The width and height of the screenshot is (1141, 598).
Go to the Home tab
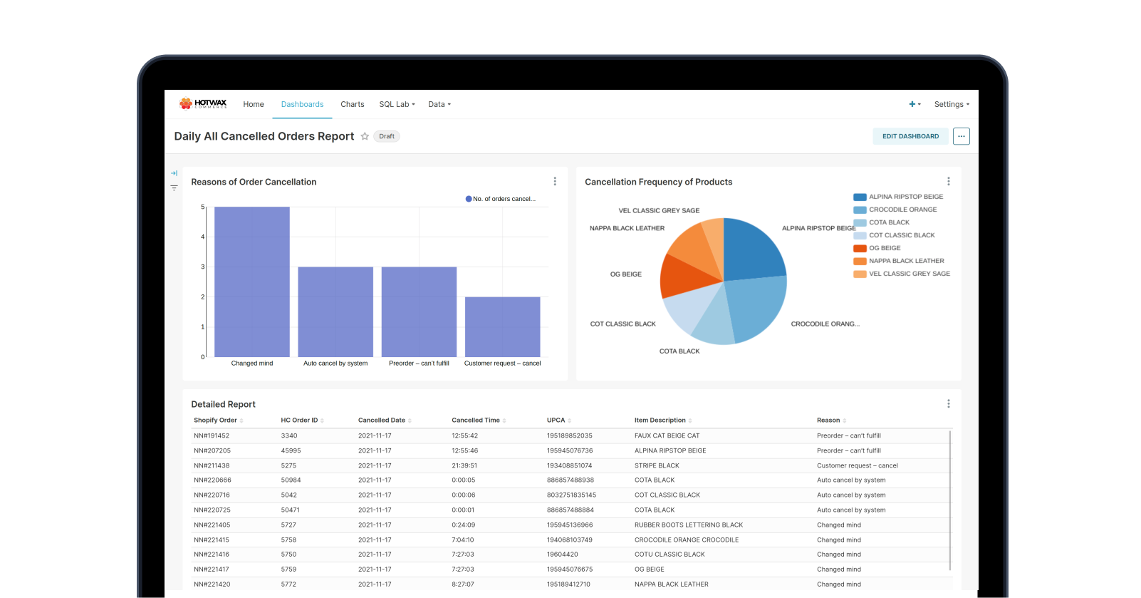254,104
